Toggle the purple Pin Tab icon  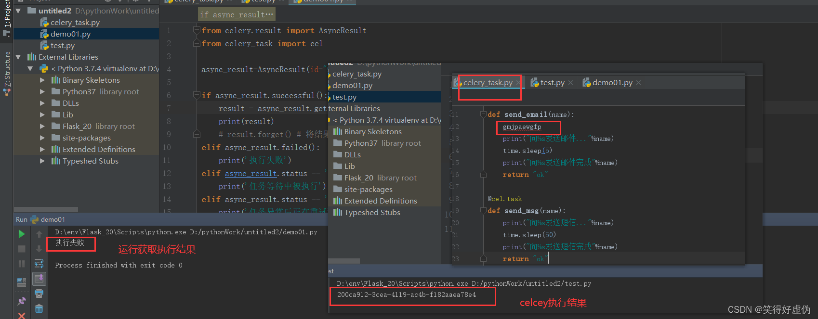[22, 301]
